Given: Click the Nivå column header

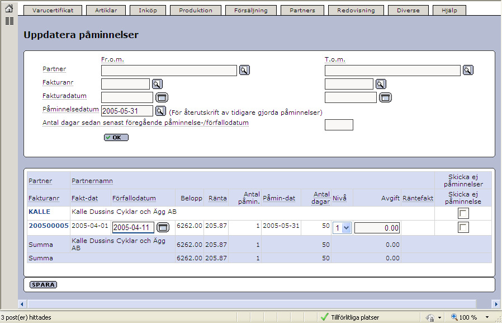Looking at the screenshot, I should 340,198.
